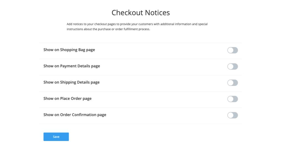Select the 'Show on Shopping Bag page' label
284x149 pixels.
(69, 50)
